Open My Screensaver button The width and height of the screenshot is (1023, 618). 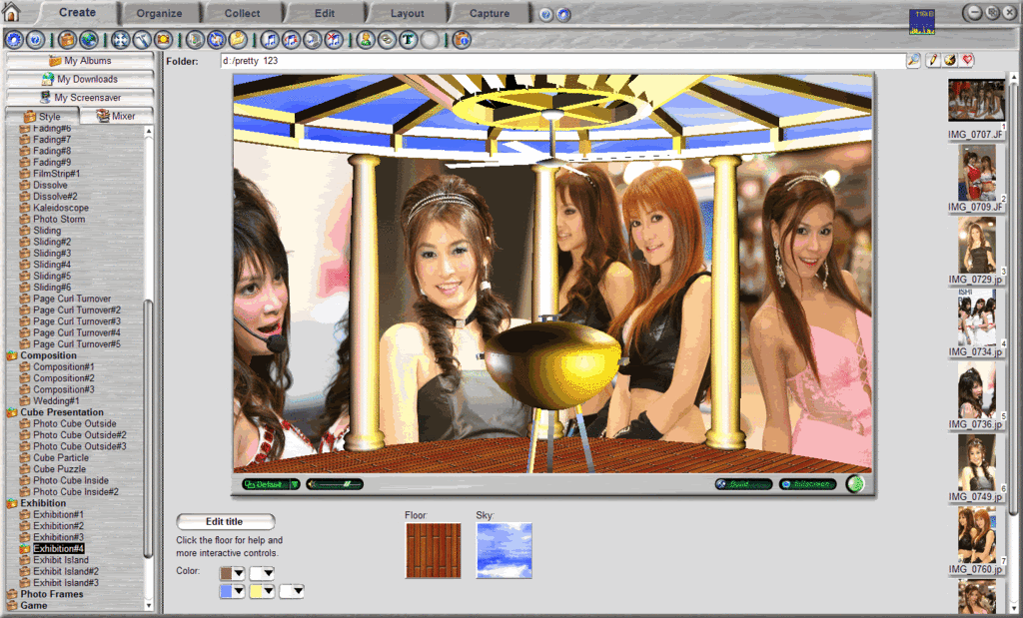80,97
